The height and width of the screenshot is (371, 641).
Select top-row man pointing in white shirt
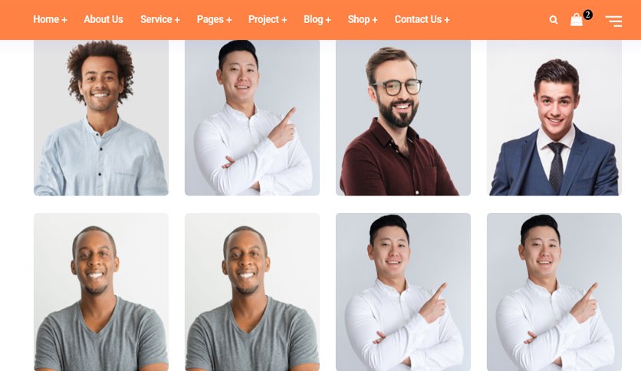point(252,118)
